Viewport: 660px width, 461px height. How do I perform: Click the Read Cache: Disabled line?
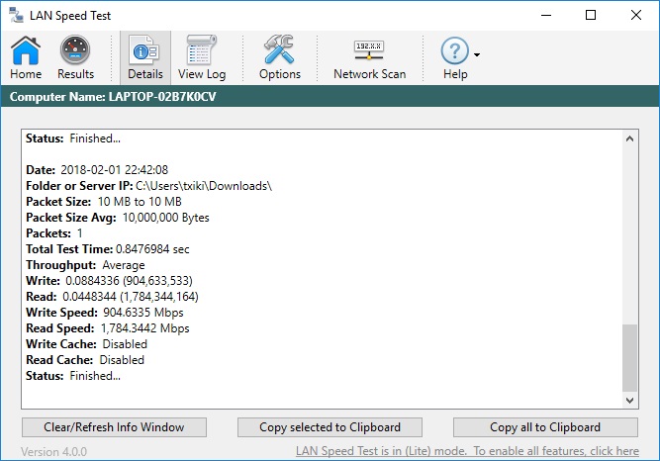coord(85,360)
